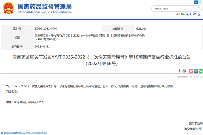
Task: Click the 特此公告。 line
Action: [x=12, y=91]
